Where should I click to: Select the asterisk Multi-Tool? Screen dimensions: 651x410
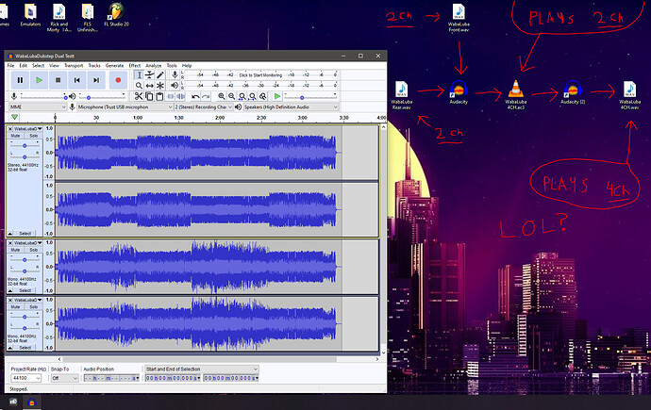point(160,86)
